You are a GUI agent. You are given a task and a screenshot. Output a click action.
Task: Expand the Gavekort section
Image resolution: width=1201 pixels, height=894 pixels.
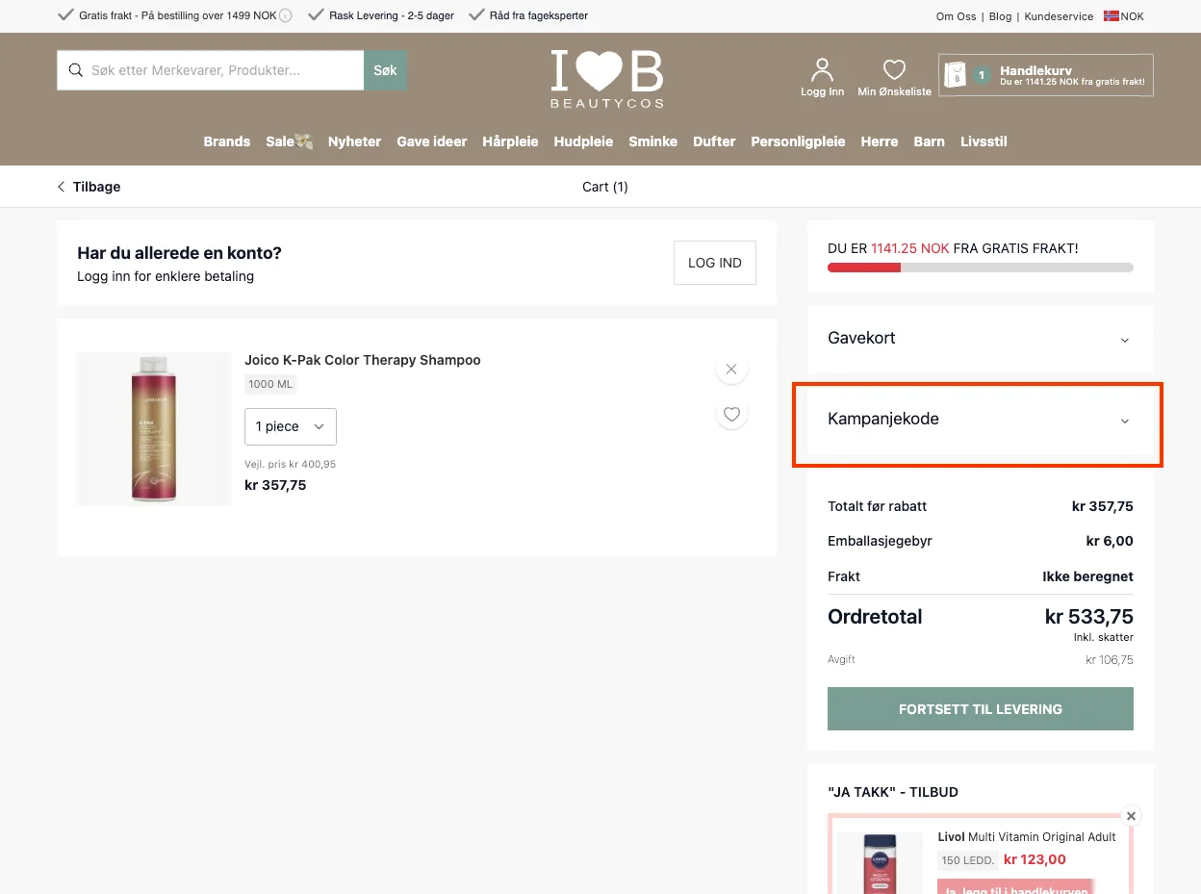980,339
